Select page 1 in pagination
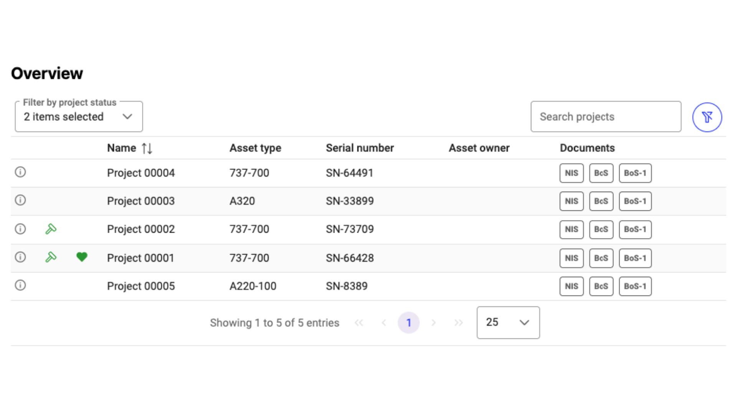This screenshot has height=414, width=737. pyautogui.click(x=408, y=323)
